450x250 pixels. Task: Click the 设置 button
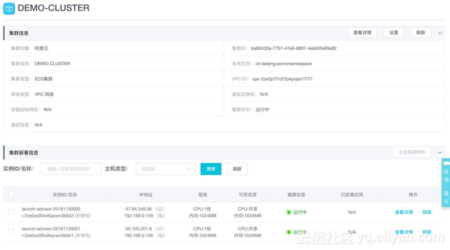tap(393, 33)
